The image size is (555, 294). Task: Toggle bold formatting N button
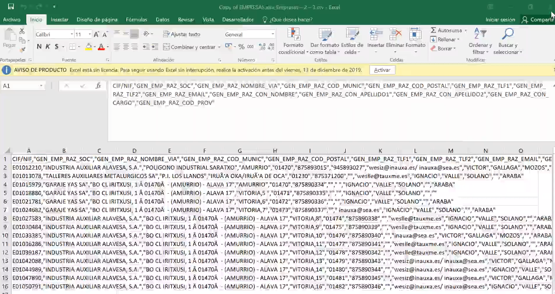[x=39, y=47]
